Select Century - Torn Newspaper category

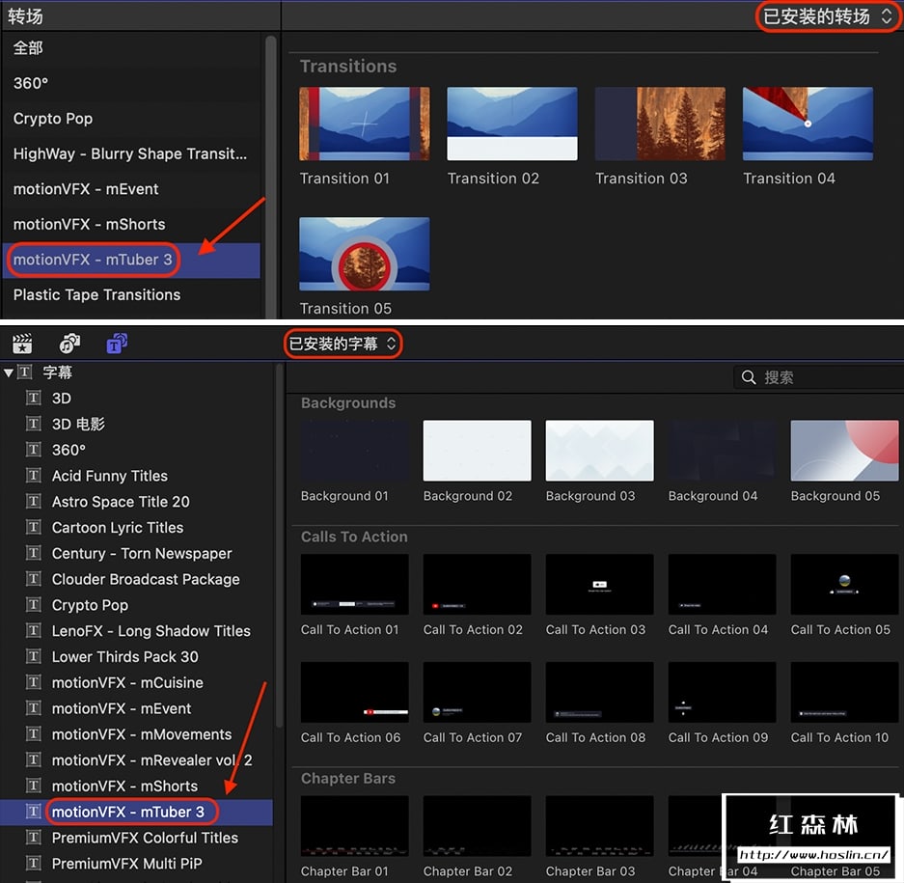pyautogui.click(x=137, y=553)
